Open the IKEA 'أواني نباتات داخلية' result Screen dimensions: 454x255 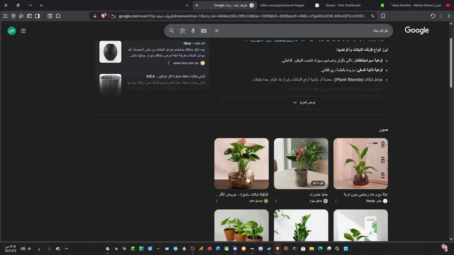point(175,76)
